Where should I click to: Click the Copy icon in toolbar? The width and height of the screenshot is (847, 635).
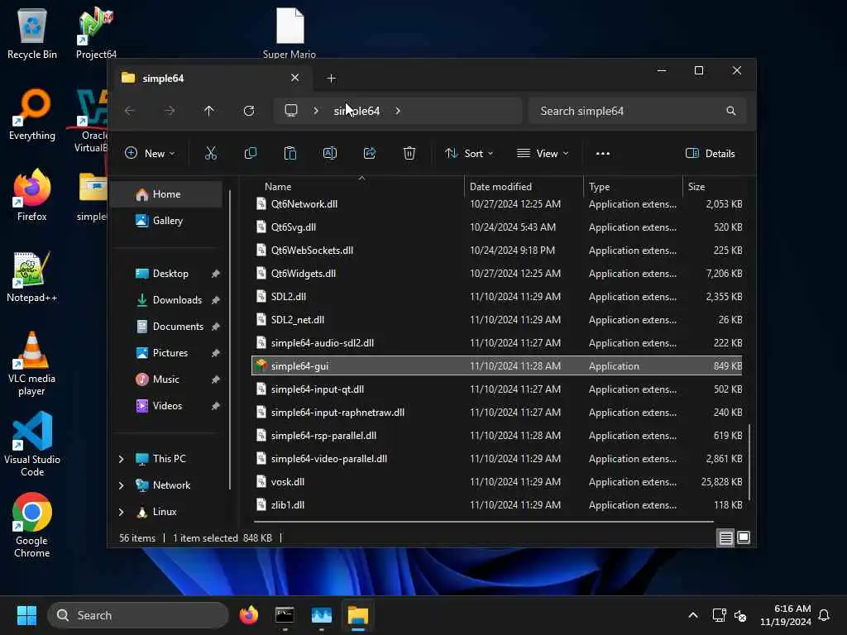pyautogui.click(x=250, y=153)
